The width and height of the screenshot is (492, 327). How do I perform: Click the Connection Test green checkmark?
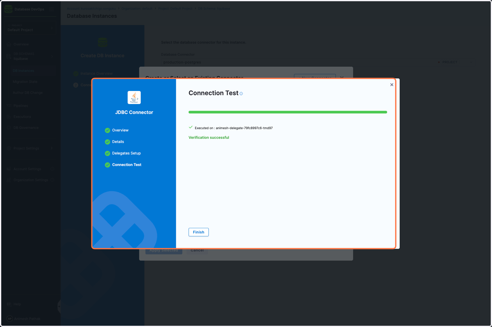point(107,165)
